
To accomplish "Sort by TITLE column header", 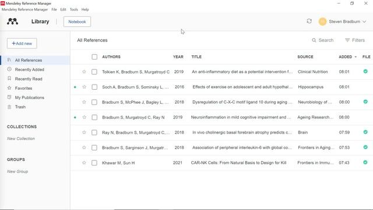I will click(196, 57).
